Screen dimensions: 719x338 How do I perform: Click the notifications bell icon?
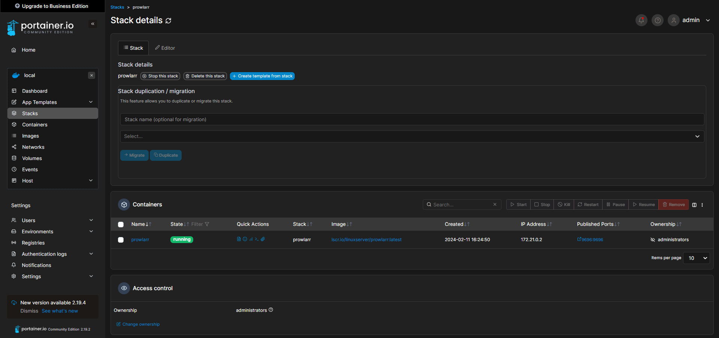pos(641,20)
